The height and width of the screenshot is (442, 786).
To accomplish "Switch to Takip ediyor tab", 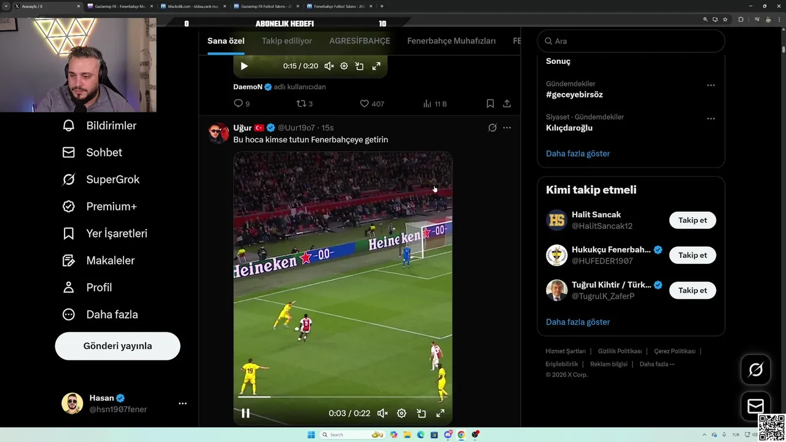I will click(x=287, y=41).
